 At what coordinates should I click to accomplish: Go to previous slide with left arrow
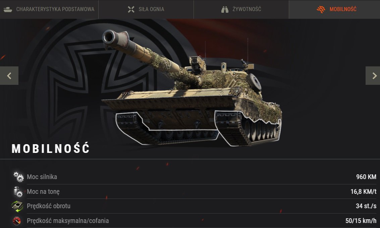coord(9,76)
